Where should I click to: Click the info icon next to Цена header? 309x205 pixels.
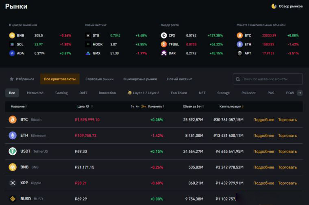[x=87, y=106]
